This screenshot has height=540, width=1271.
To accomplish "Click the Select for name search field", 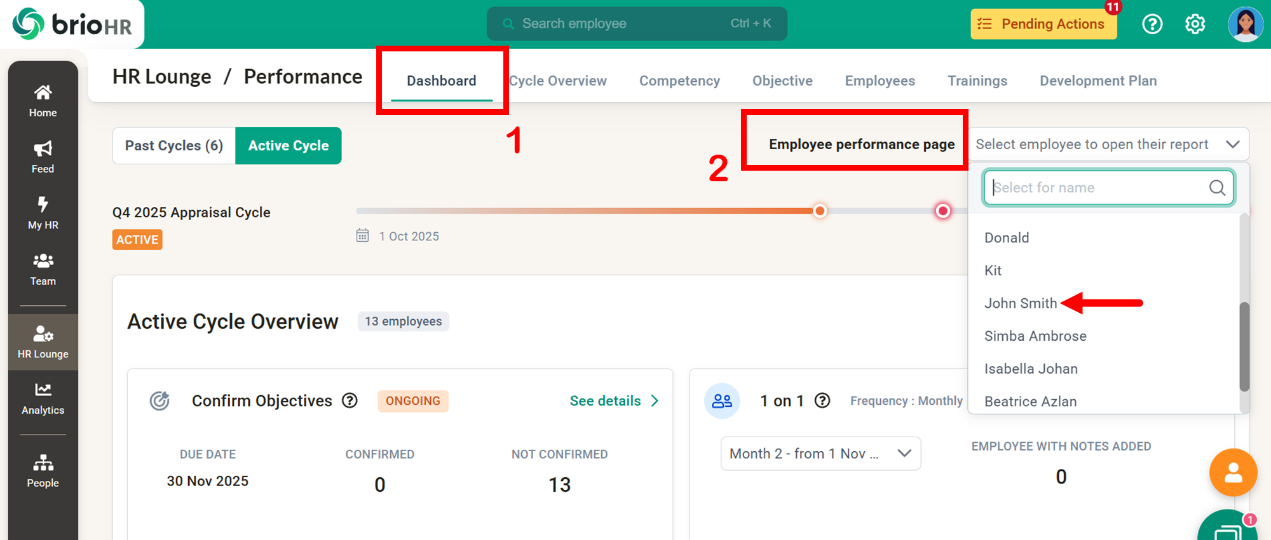I will pyautogui.click(x=1099, y=188).
